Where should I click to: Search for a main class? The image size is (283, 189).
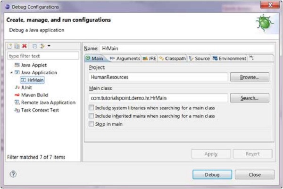(250, 98)
